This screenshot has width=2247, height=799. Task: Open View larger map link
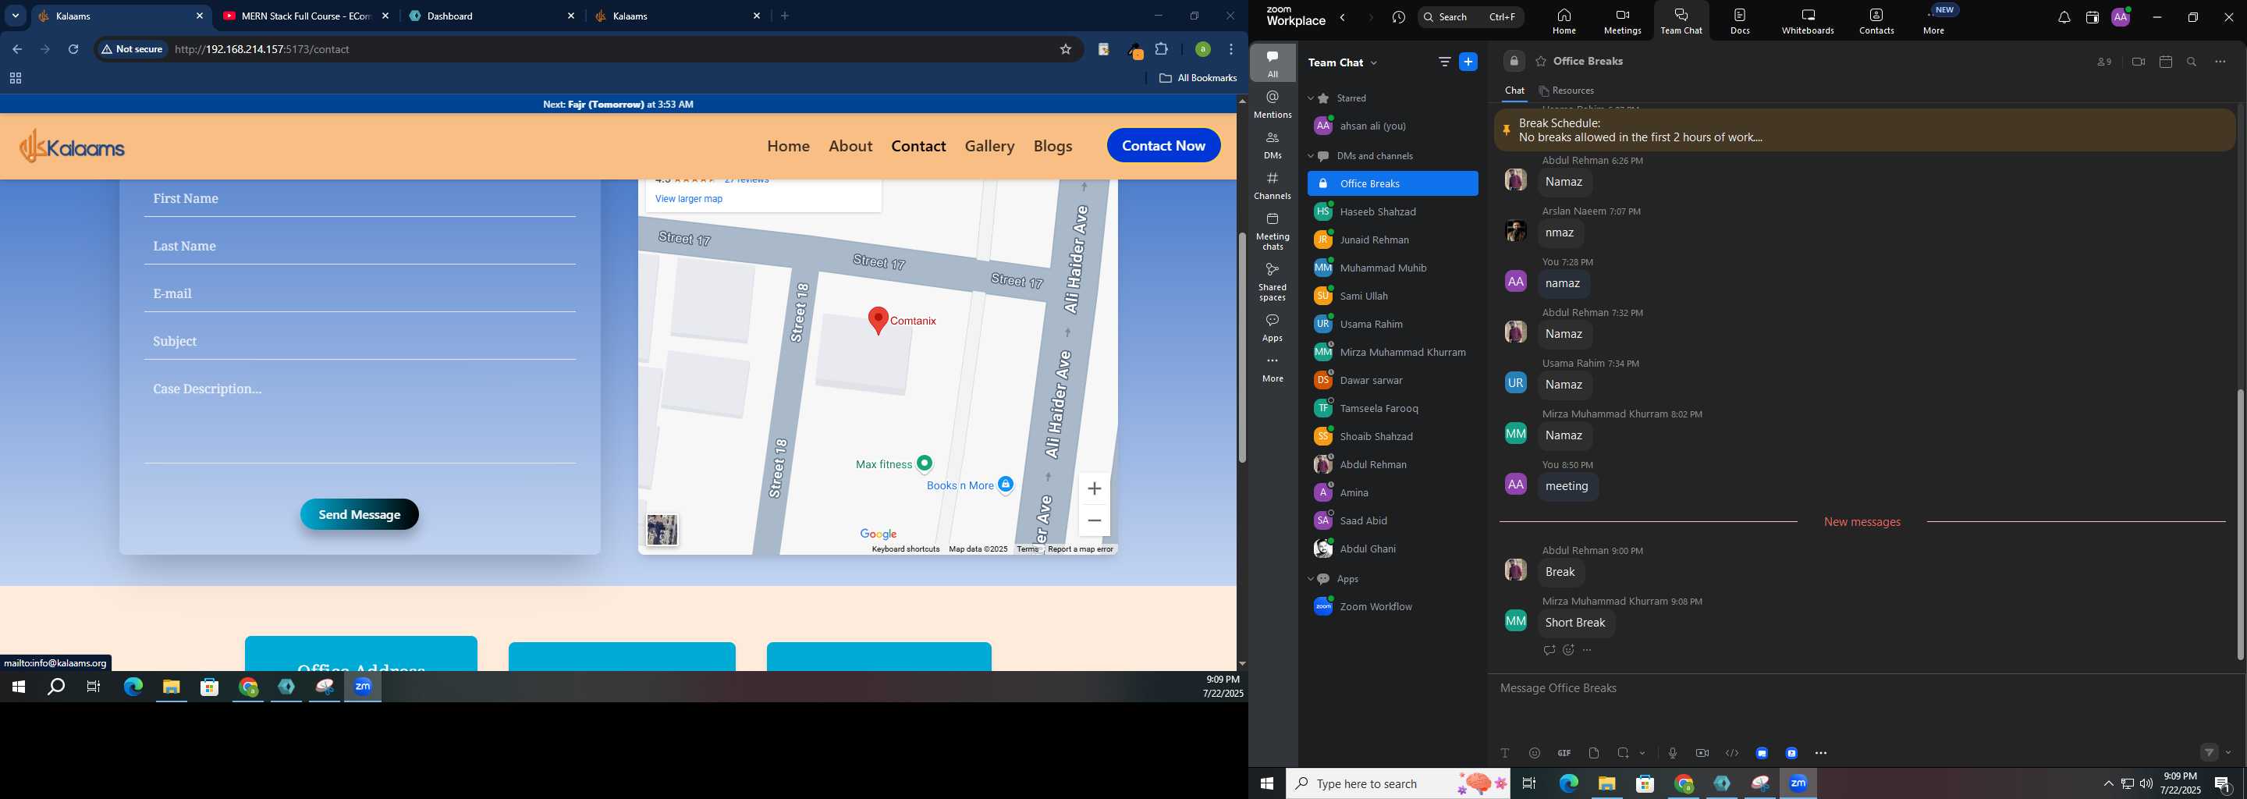(x=688, y=199)
